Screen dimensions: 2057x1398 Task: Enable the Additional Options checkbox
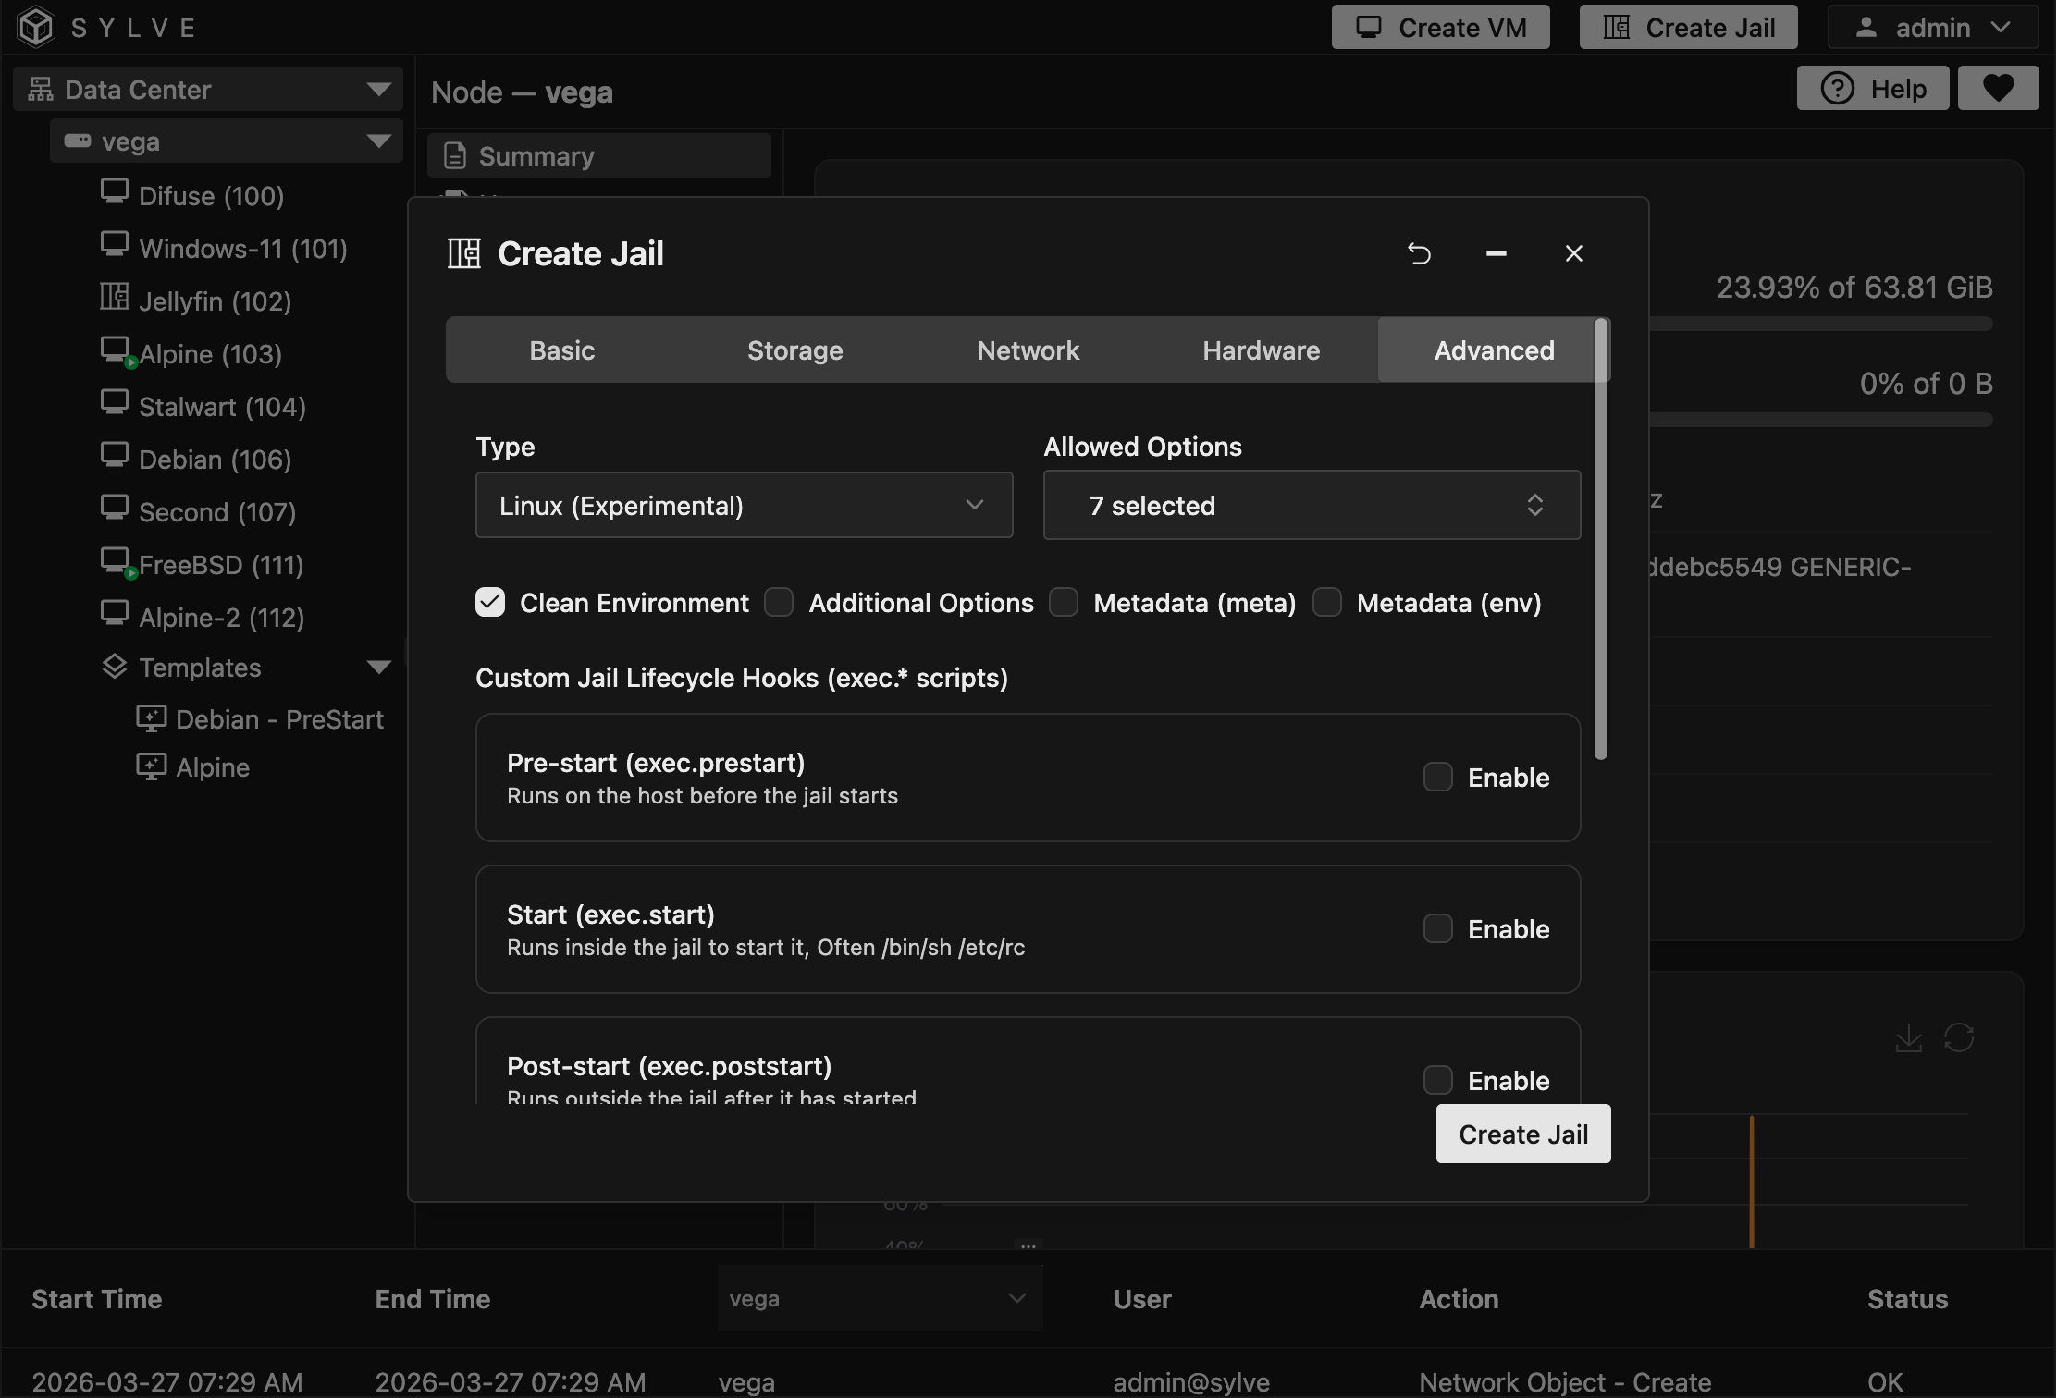(779, 602)
